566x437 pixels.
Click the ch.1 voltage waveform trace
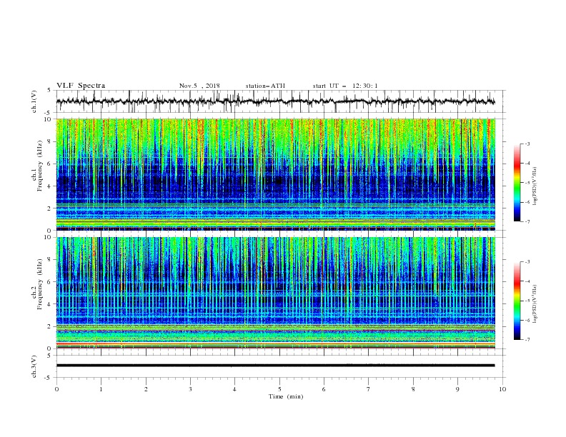275,101
